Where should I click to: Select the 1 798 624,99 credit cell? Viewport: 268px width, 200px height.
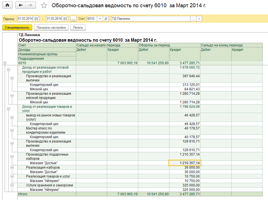[x=185, y=109]
